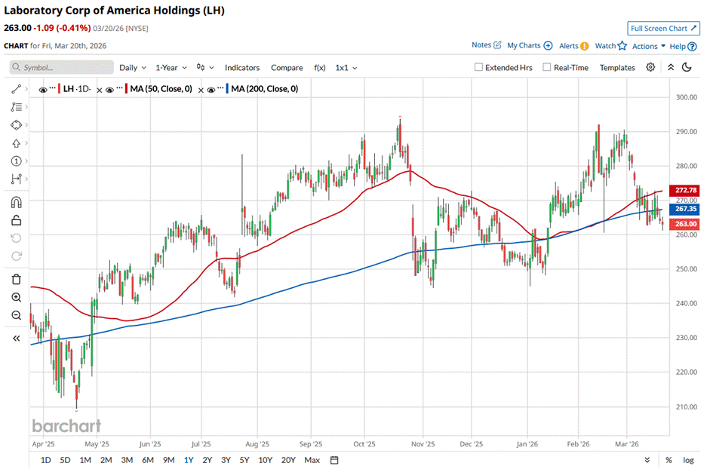Open chart settings gear icon
707x469 pixels.
tap(650, 67)
